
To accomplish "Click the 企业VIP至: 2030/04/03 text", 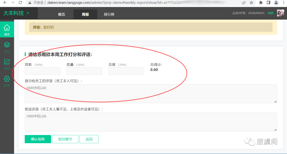I will click(x=248, y=13).
